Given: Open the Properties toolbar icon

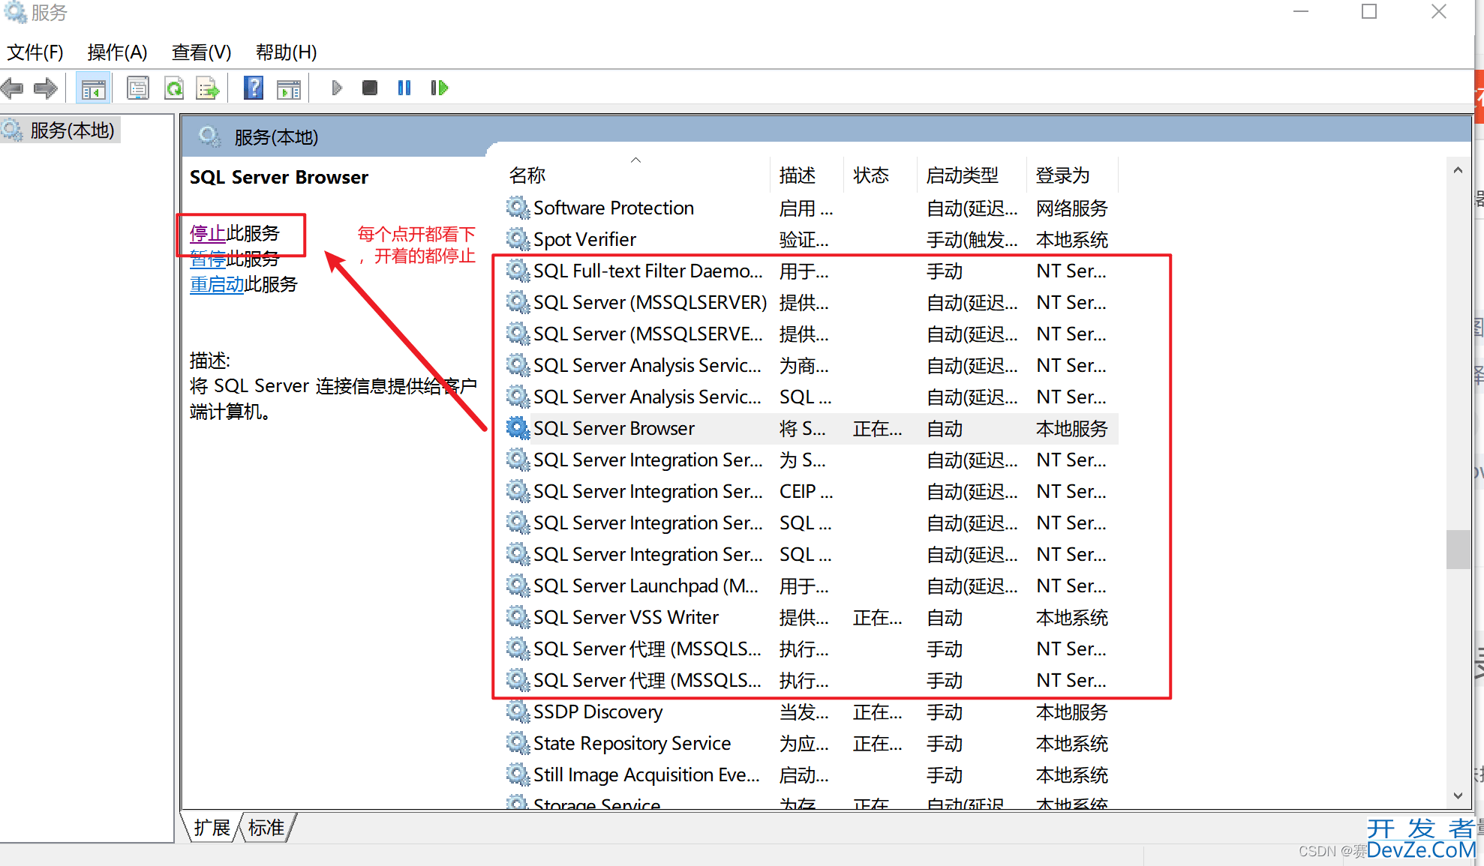Looking at the screenshot, I should (138, 88).
